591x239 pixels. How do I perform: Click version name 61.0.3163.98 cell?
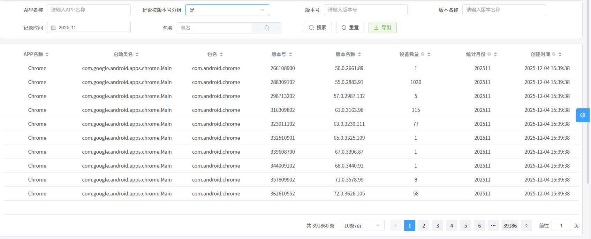tap(349, 110)
